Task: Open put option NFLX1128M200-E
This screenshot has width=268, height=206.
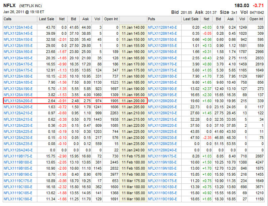Action: [x=162, y=101]
